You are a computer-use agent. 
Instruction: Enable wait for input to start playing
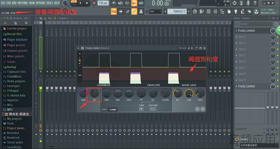pos(120,3)
